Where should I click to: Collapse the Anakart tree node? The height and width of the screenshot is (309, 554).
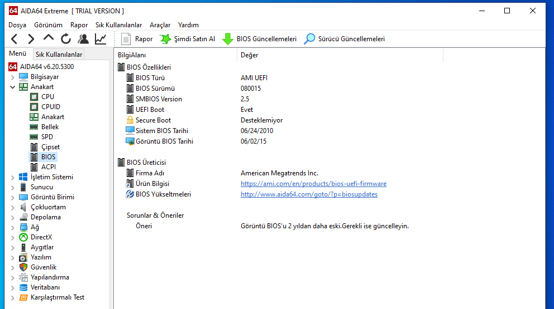13,87
